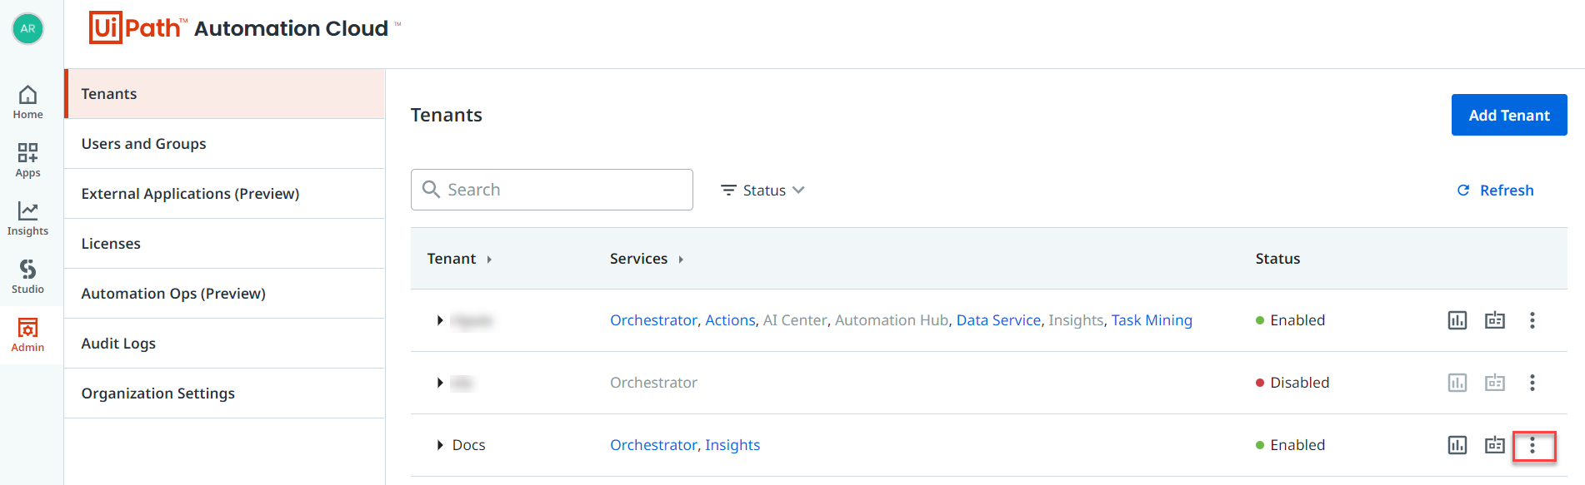
Task: Open three-dot menu for Docs tenant
Action: click(x=1532, y=446)
